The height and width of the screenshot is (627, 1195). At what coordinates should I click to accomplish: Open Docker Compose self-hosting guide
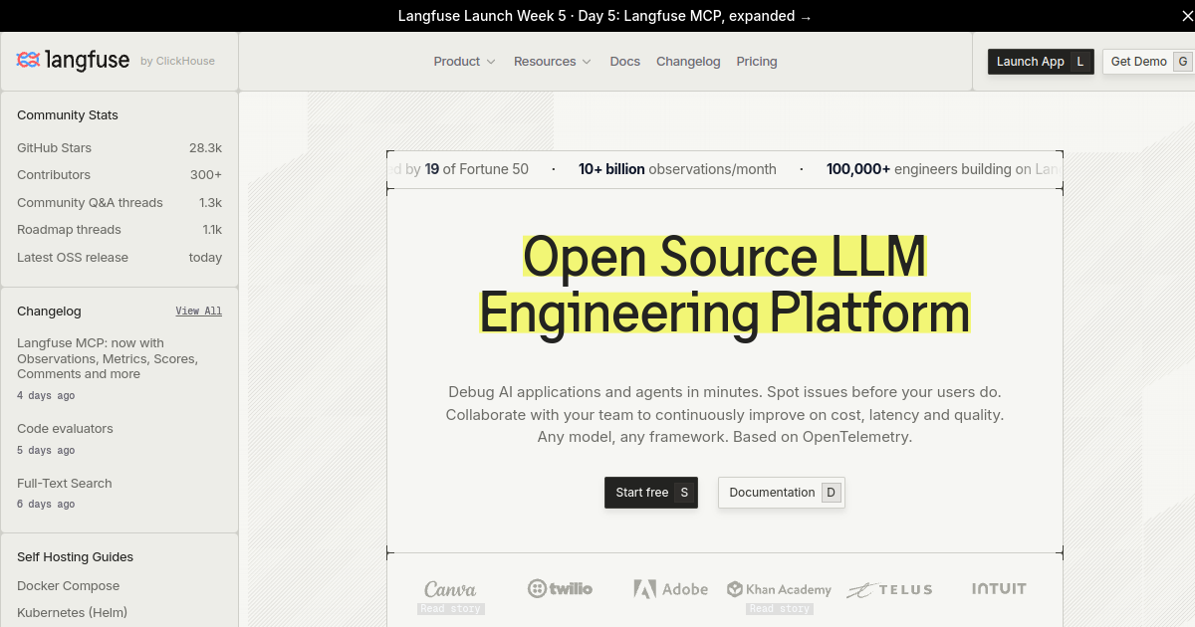[69, 586]
